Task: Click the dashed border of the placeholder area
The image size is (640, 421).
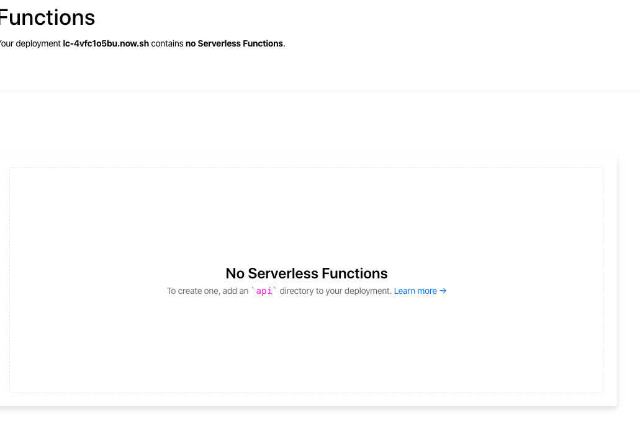Action: click(306, 167)
